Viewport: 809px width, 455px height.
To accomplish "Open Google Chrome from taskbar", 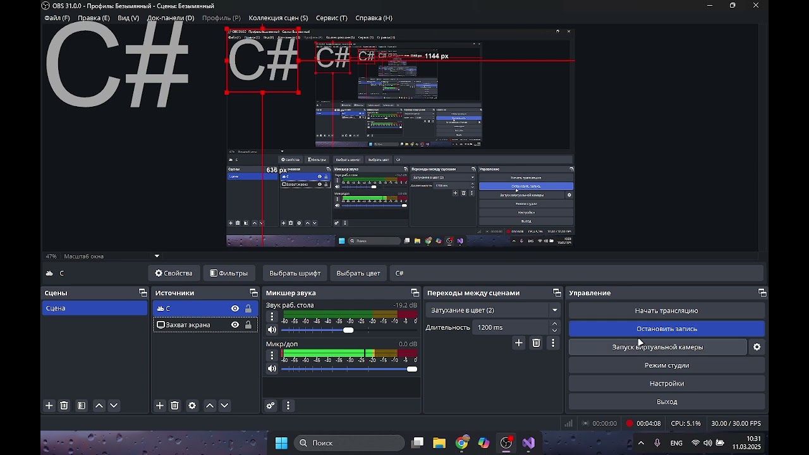I will [x=462, y=443].
